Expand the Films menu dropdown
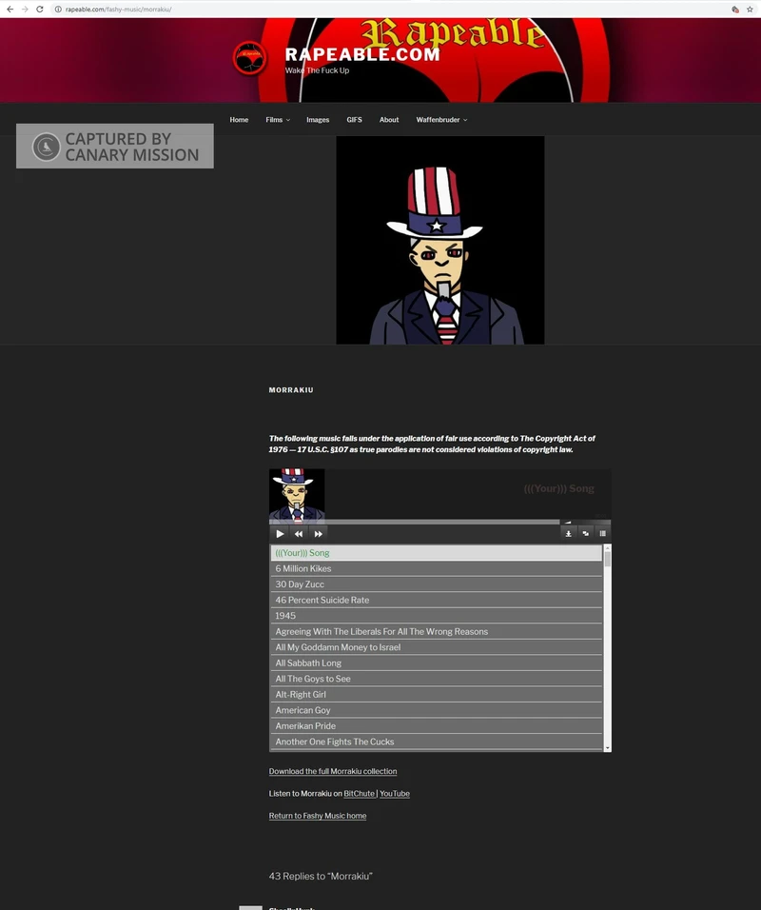This screenshot has height=910, width=761. pos(277,120)
